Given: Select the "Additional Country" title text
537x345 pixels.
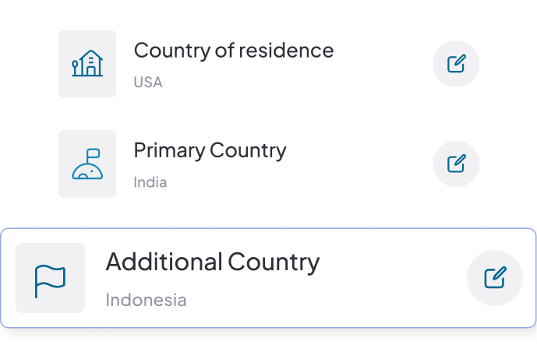Looking at the screenshot, I should 212,262.
